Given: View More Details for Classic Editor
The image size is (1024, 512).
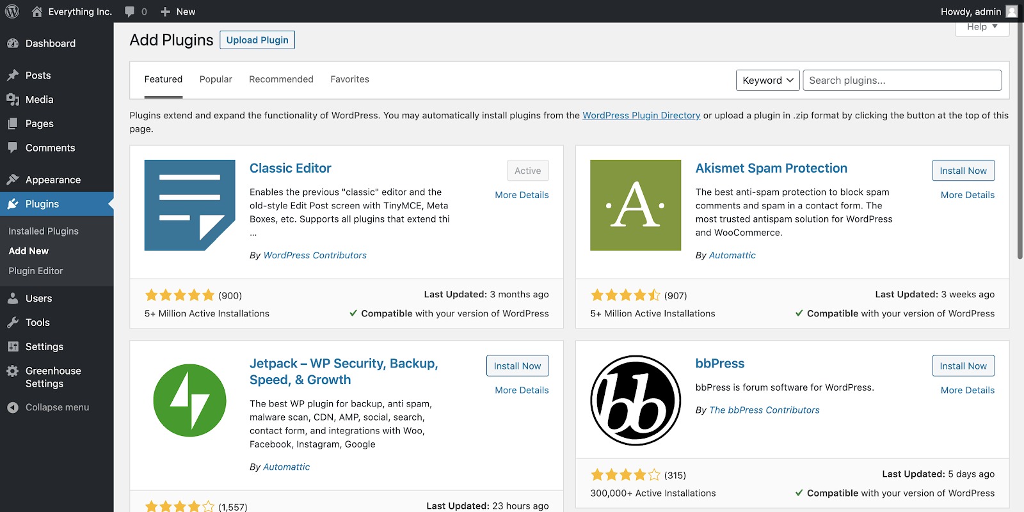Looking at the screenshot, I should tap(522, 195).
